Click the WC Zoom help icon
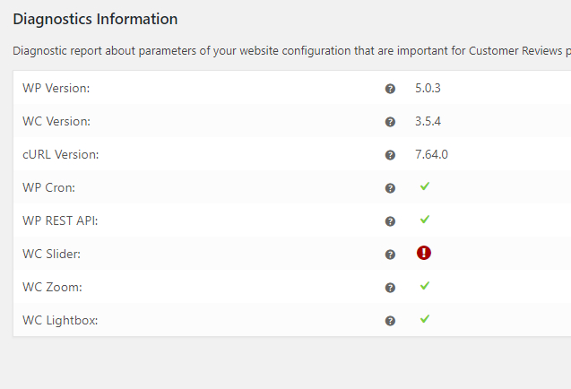Screen dimensions: 571x389 [x=390, y=288]
